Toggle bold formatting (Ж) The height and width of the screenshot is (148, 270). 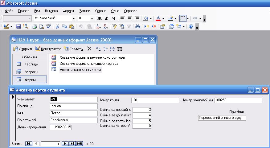coord(100,18)
